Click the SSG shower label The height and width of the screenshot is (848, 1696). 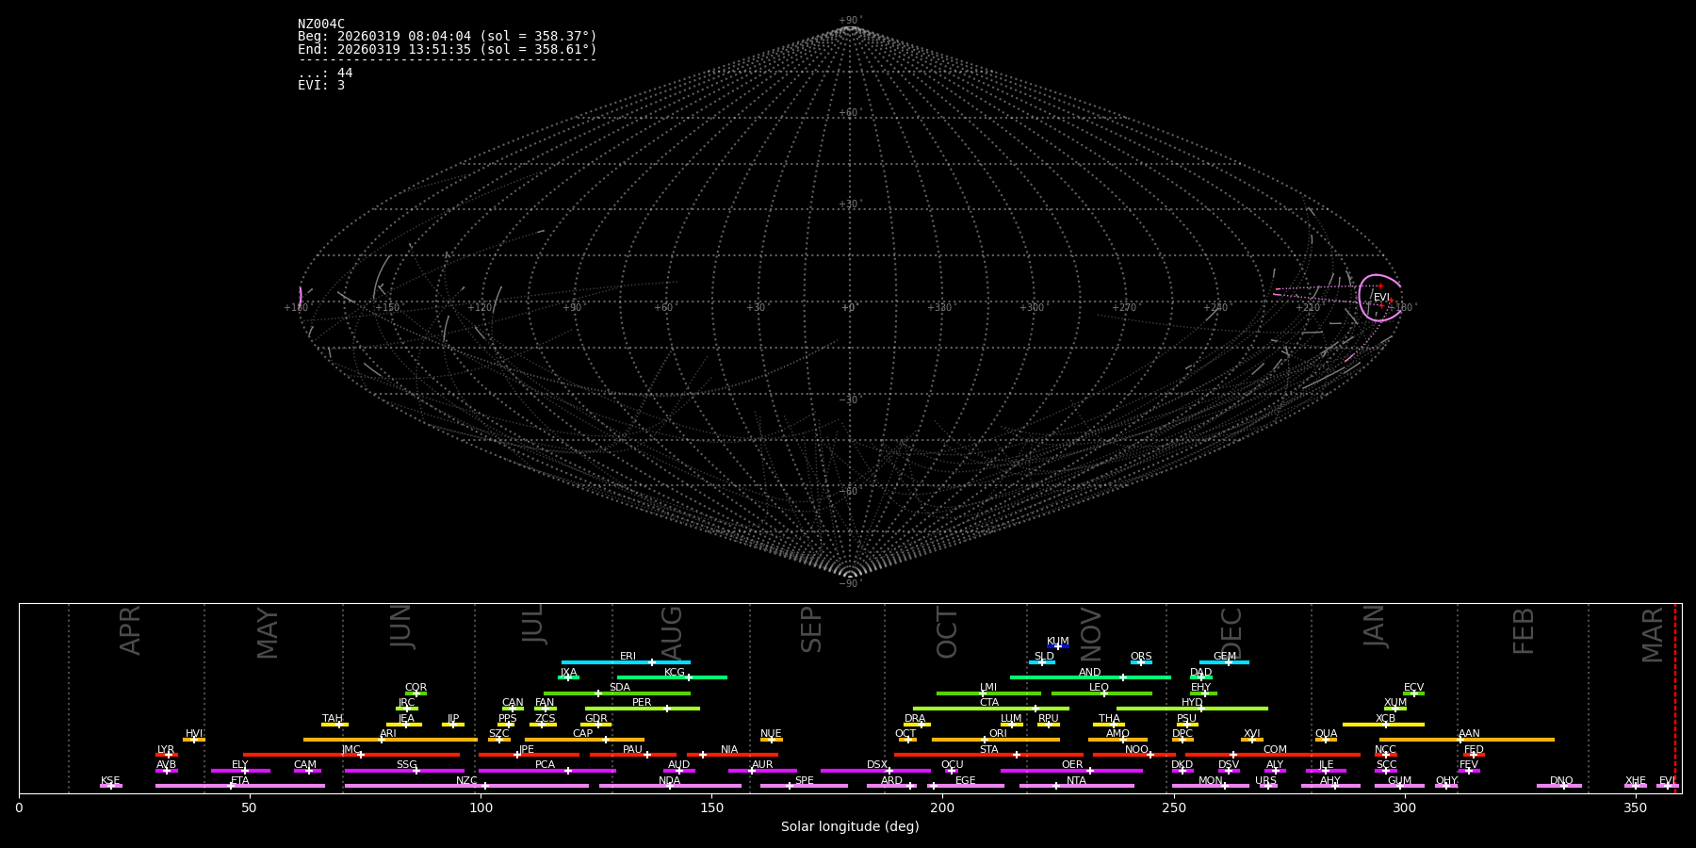pyautogui.click(x=406, y=765)
